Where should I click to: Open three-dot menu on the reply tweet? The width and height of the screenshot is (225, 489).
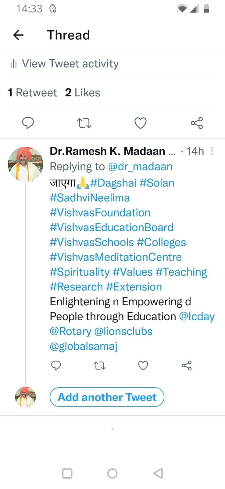212,151
